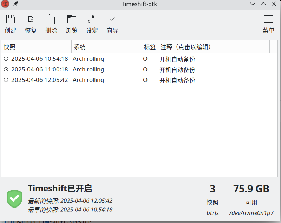Image resolution: width=281 pixels, height=223 pixels.
Task: Click the 注释（点击以编辑）column header
Action: point(214,47)
